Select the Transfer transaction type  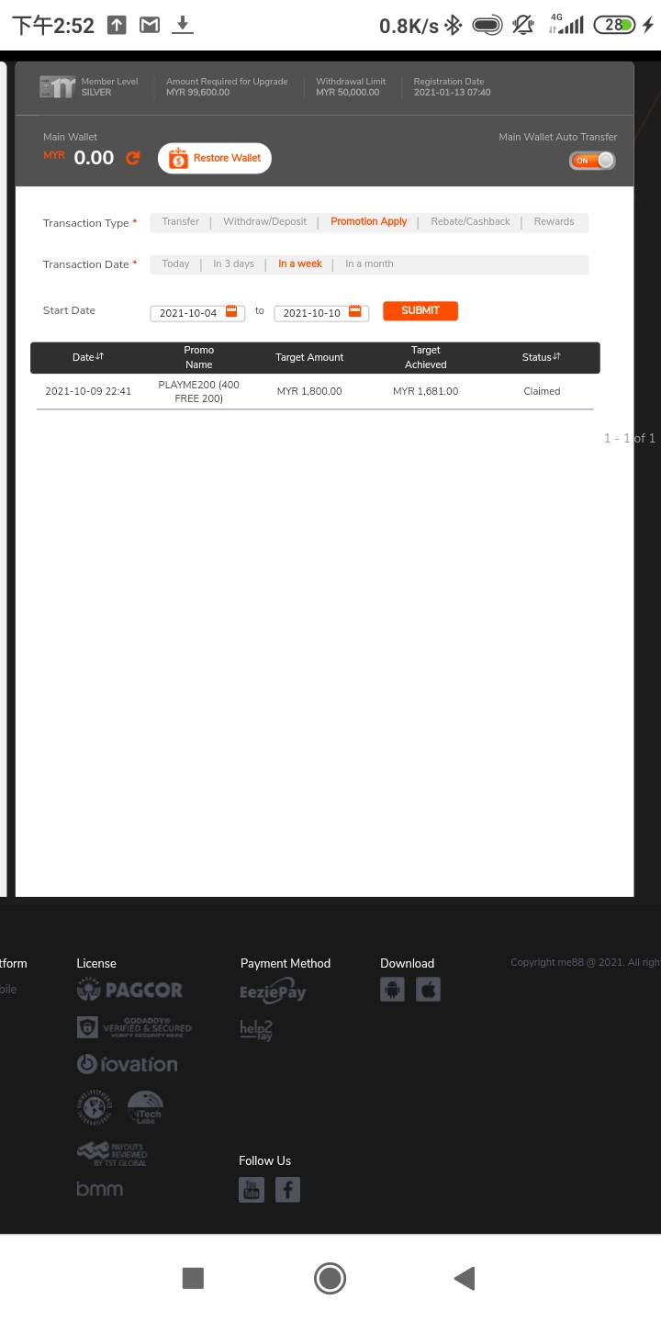[180, 222]
